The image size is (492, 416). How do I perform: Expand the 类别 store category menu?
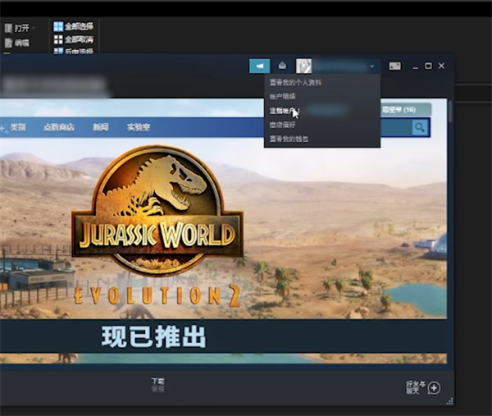[x=18, y=127]
